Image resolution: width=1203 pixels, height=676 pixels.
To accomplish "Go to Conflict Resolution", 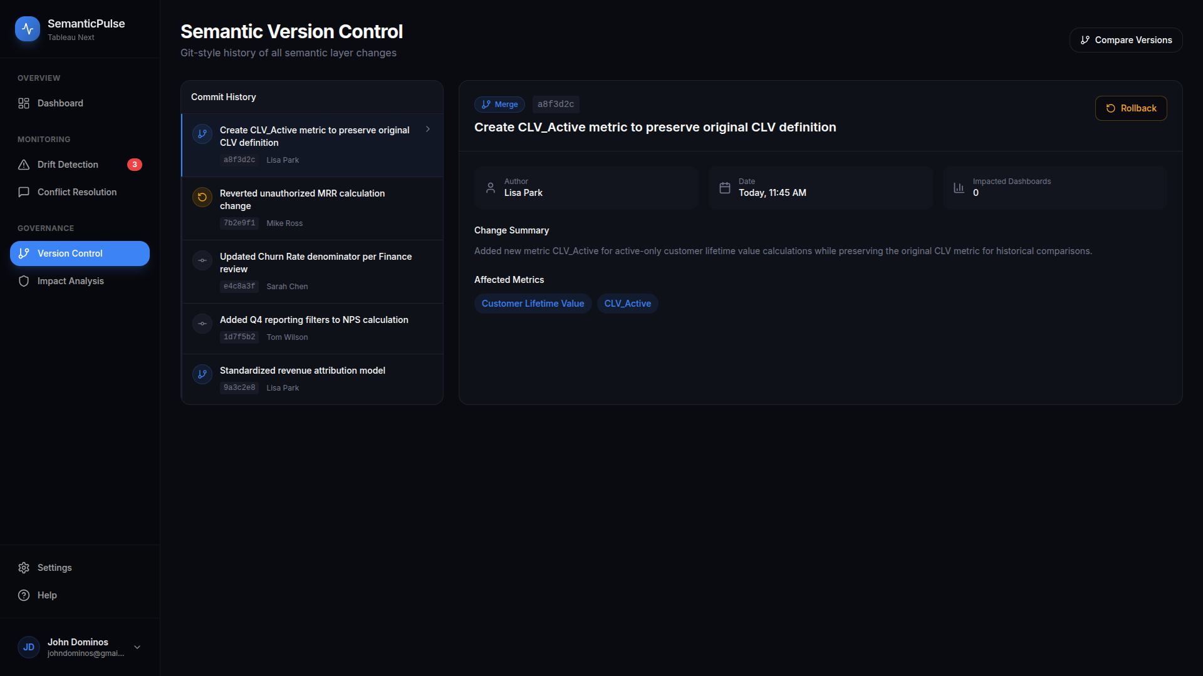I will click(76, 192).
